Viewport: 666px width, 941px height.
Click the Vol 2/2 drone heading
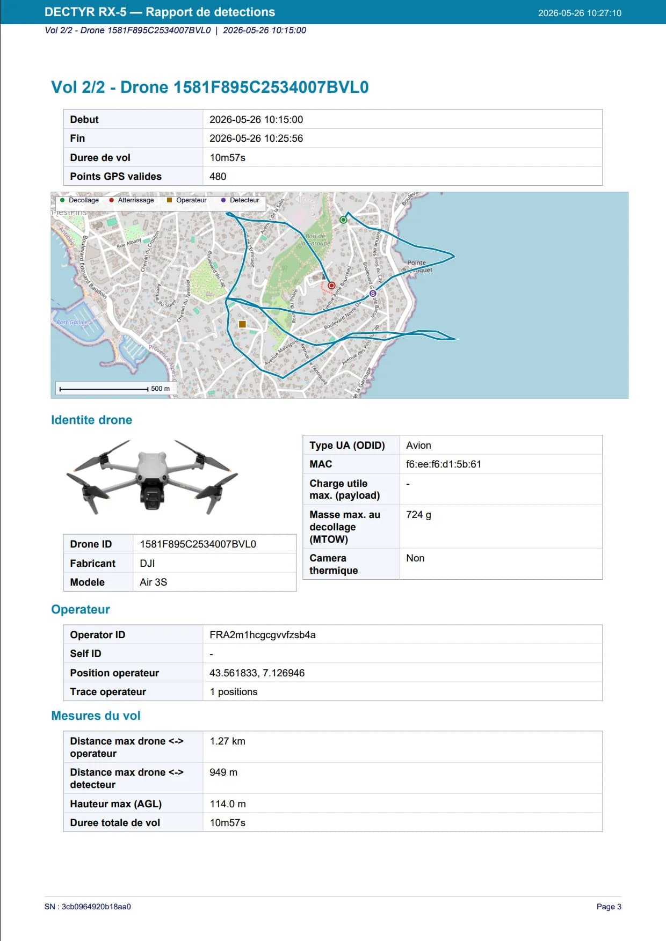(209, 87)
